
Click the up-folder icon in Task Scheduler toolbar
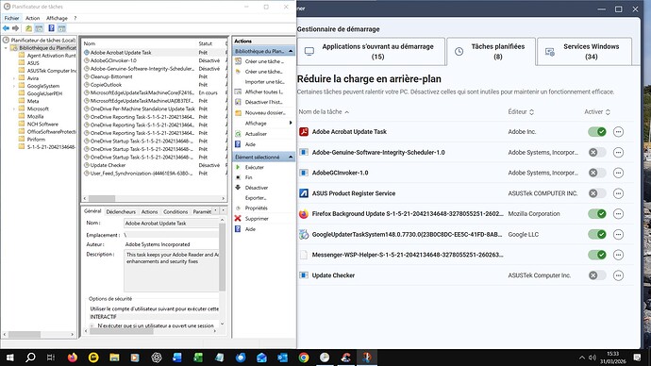28,28
